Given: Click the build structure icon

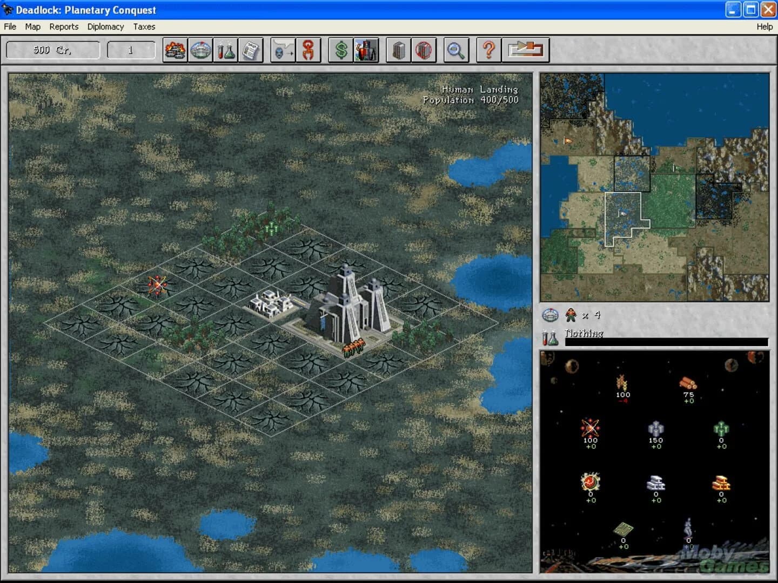Looking at the screenshot, I should 399,50.
